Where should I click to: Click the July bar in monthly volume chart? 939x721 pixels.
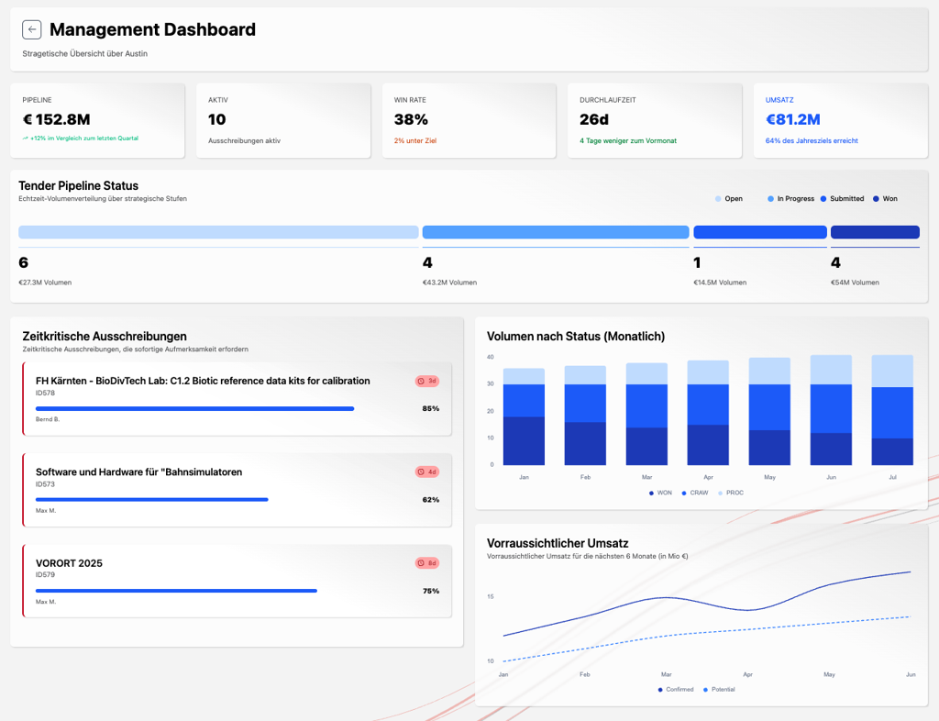tap(892, 410)
